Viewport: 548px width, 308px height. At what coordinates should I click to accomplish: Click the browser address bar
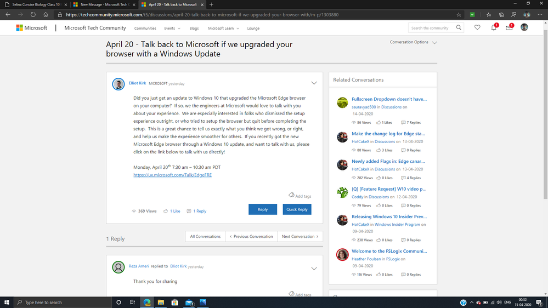click(258, 15)
